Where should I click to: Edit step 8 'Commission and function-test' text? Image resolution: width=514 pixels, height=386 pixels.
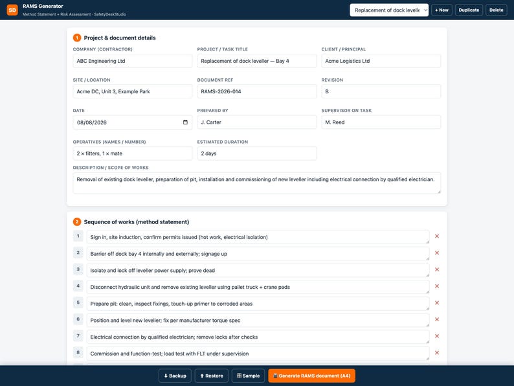tap(258, 354)
